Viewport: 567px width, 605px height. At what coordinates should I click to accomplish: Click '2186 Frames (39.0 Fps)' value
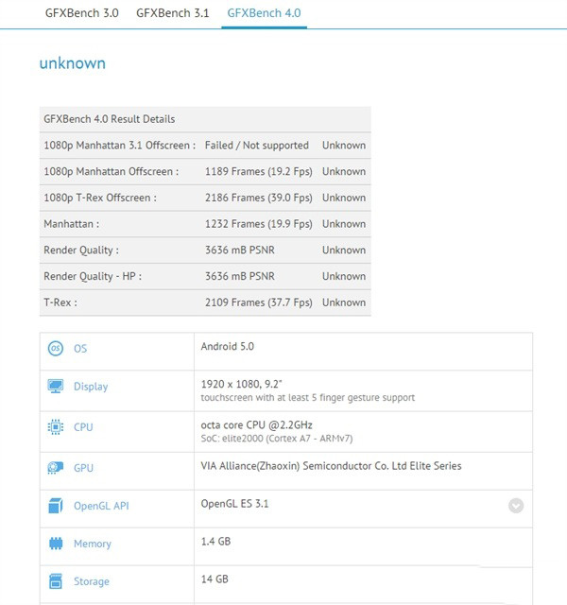[258, 198]
